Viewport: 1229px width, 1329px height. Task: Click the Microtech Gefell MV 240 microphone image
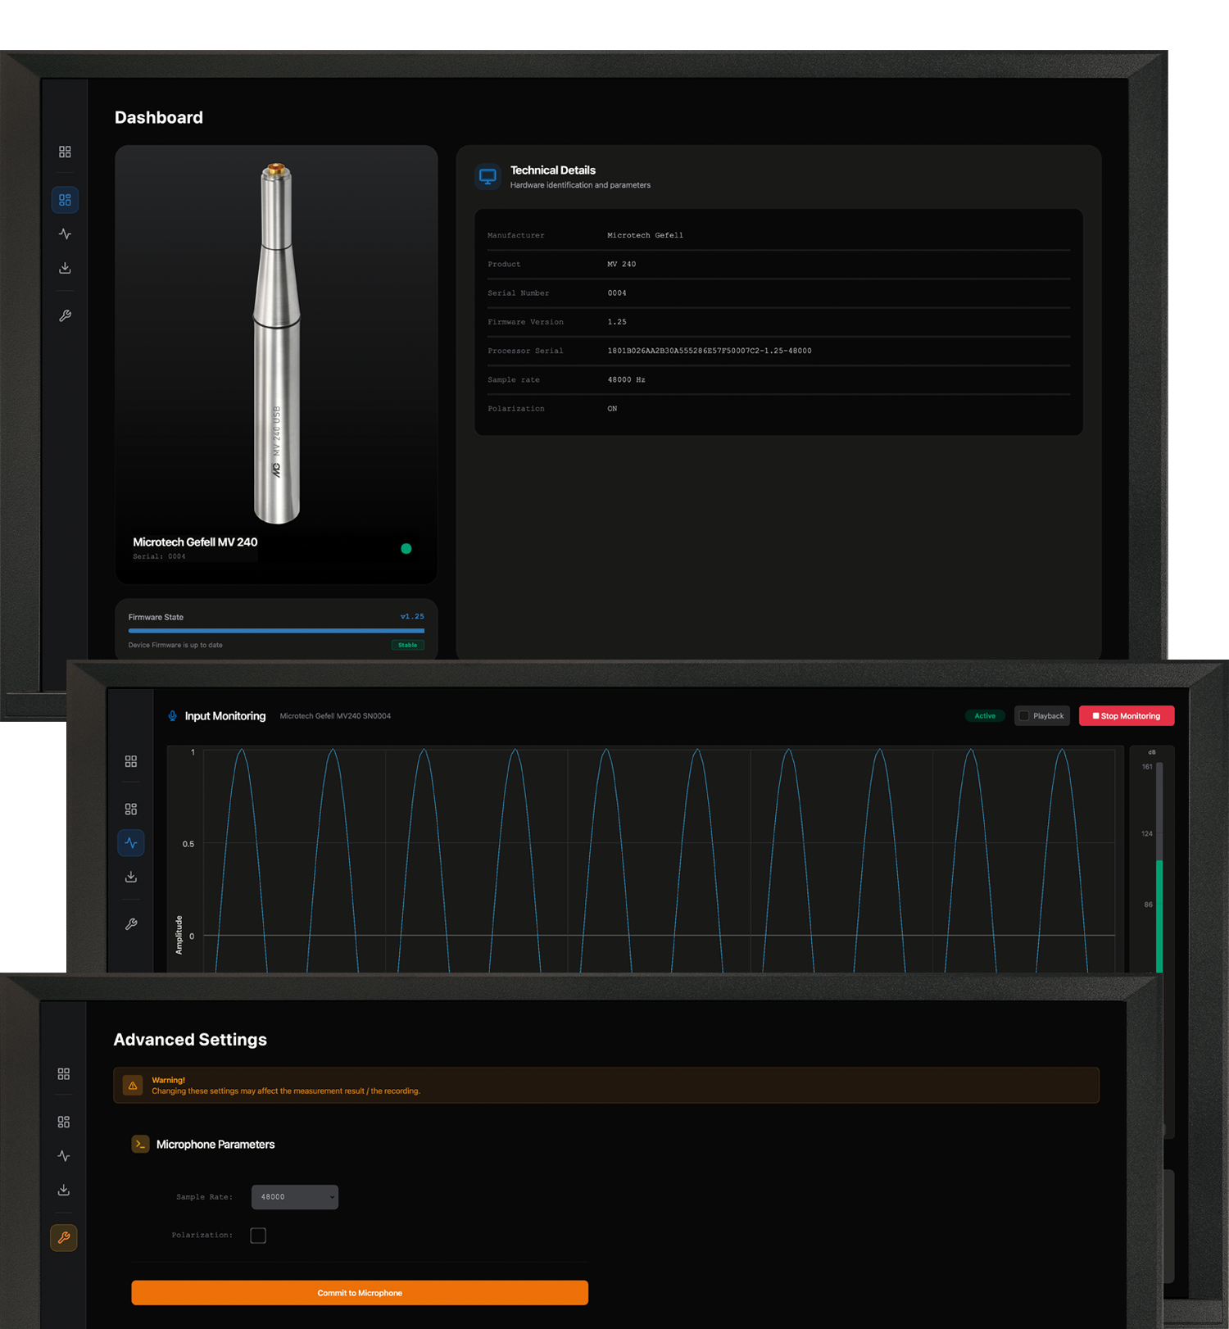click(x=276, y=344)
